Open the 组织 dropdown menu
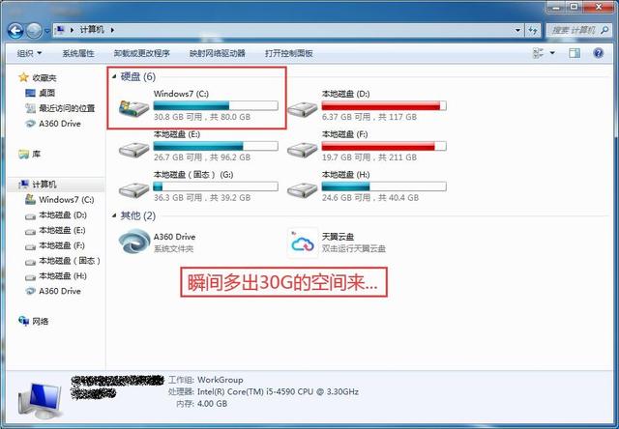The image size is (619, 429). tap(29, 53)
